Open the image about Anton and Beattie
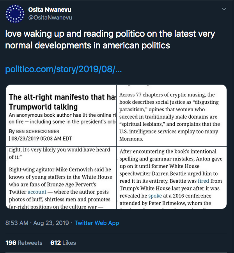 pos(172,178)
